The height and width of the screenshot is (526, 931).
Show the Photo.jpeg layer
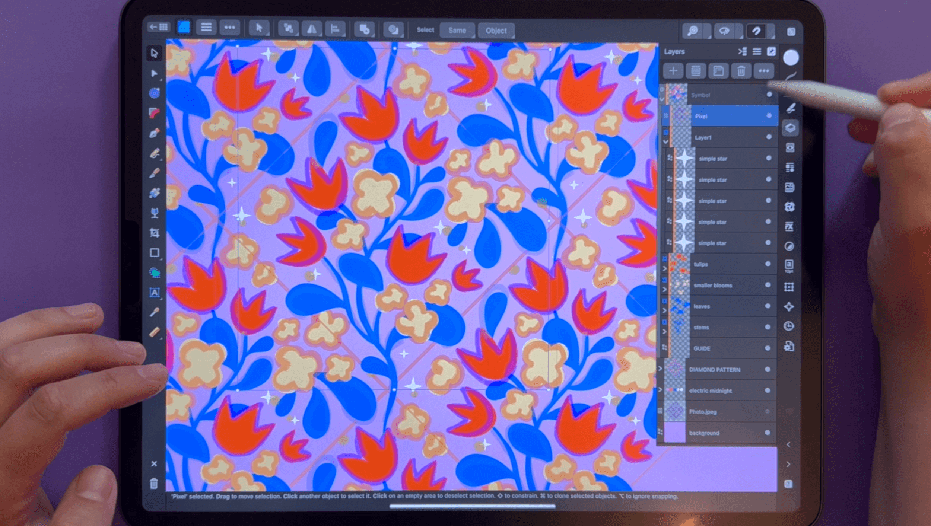pos(768,411)
